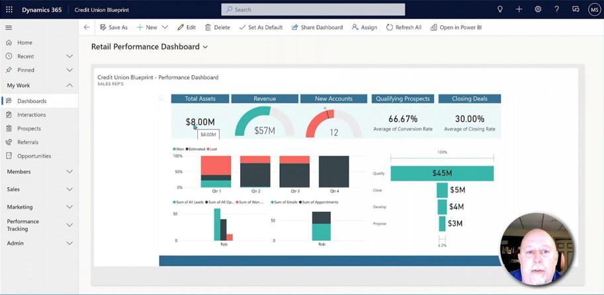Click the search box
The image size is (604, 295).
point(313,10)
